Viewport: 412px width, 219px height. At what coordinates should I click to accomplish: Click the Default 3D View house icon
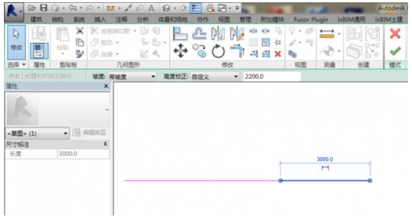pos(166,9)
